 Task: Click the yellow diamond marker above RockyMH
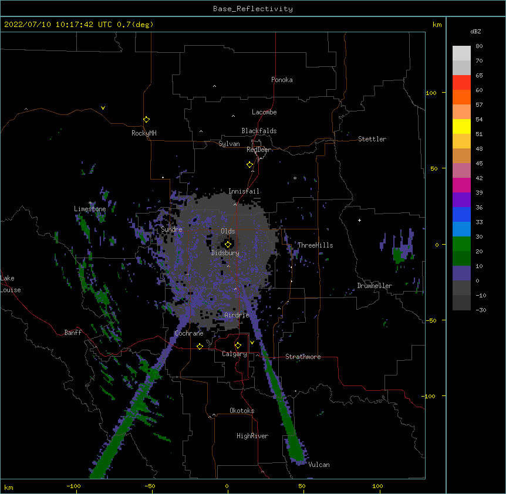pos(147,120)
